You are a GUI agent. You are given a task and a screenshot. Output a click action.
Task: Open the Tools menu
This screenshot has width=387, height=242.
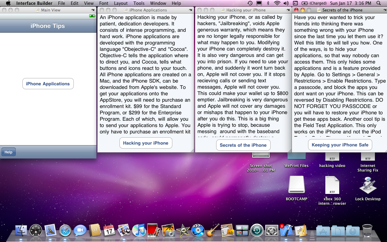click(x=139, y=3)
